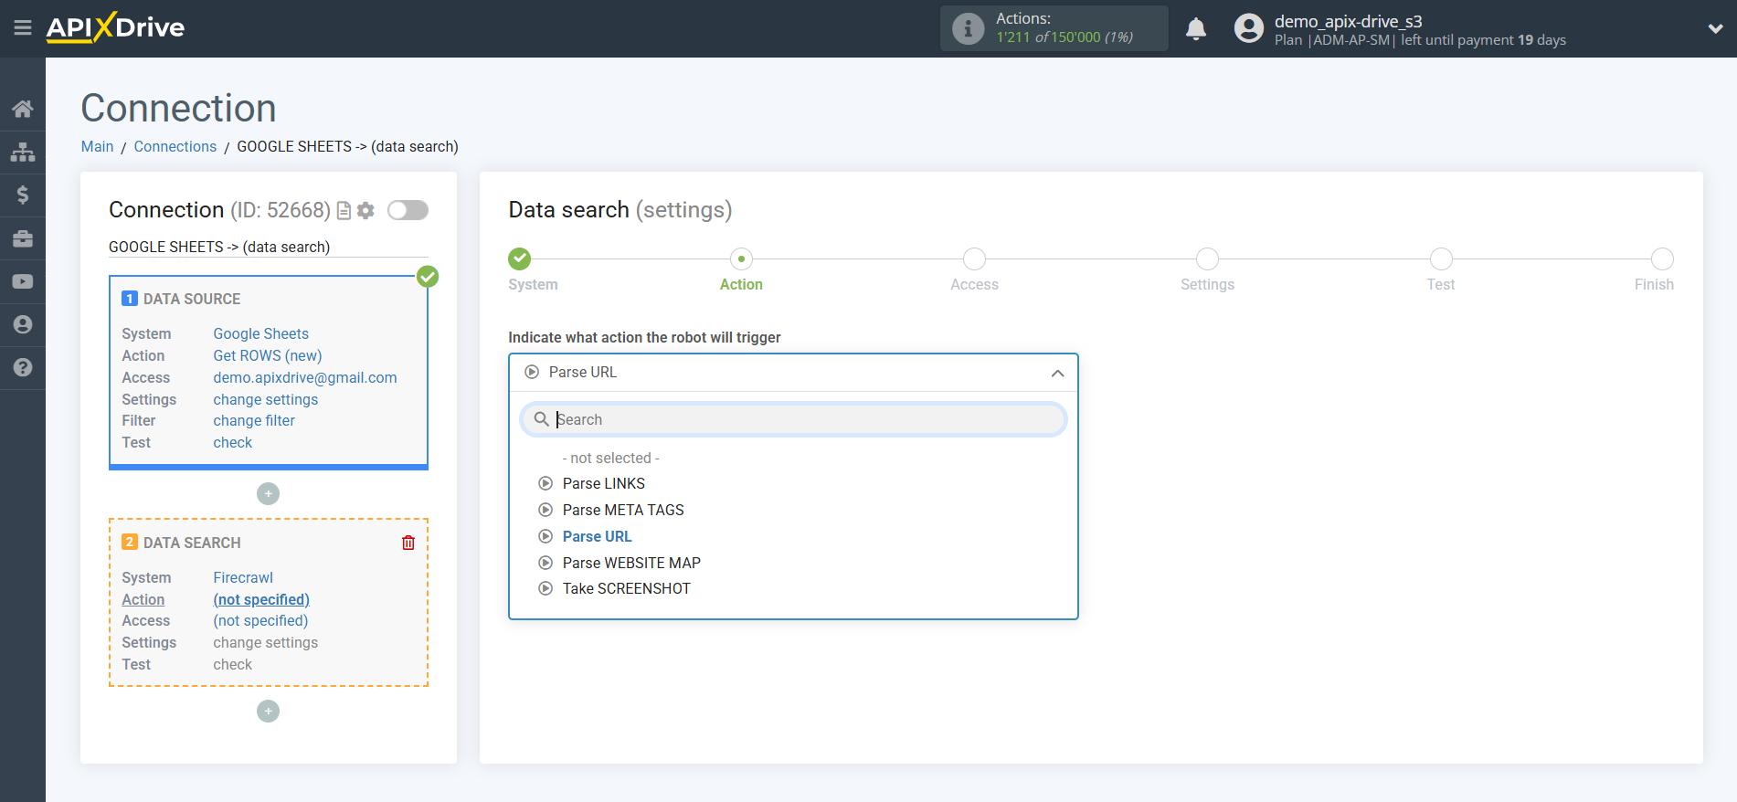This screenshot has height=802, width=1737.
Task: Click the account avatar icon
Action: point(1248,28)
